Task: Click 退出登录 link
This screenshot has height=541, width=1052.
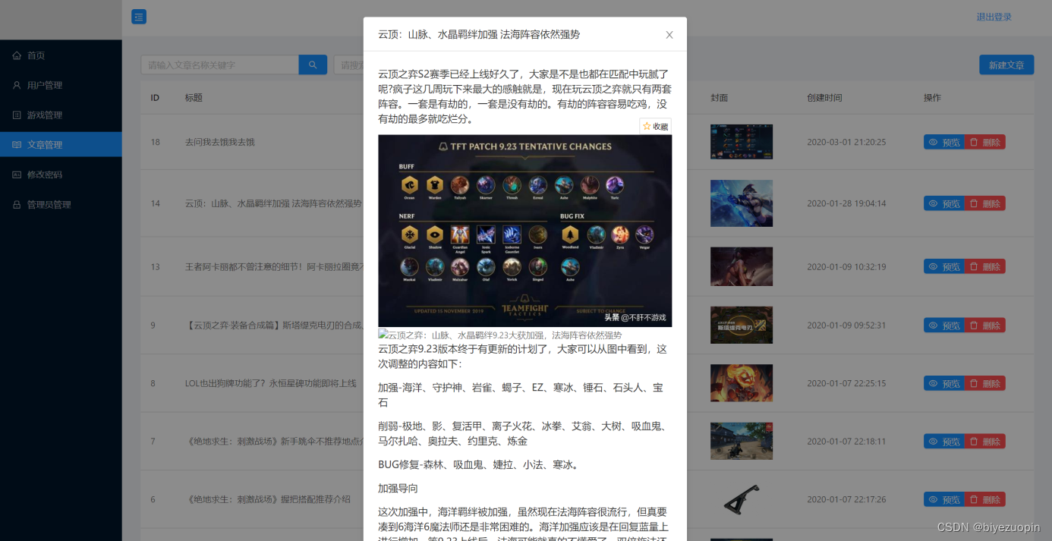Action: pos(994,17)
